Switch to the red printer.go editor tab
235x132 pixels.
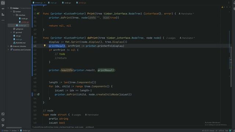tap(81, 3)
